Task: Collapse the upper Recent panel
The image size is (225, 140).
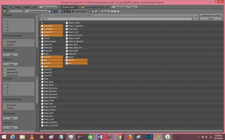Action: (4, 60)
